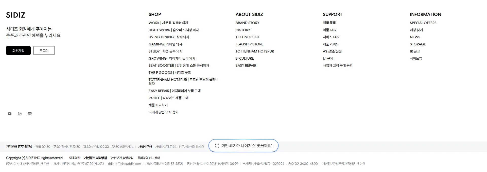The image size is (487, 172).
Task: Open TECHNOLOGY link
Action: (x=248, y=37)
